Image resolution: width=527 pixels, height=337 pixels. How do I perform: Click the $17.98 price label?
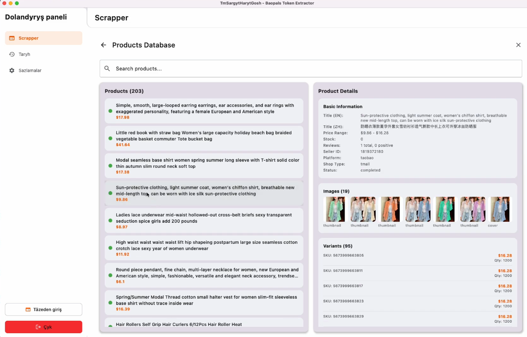tap(123, 118)
